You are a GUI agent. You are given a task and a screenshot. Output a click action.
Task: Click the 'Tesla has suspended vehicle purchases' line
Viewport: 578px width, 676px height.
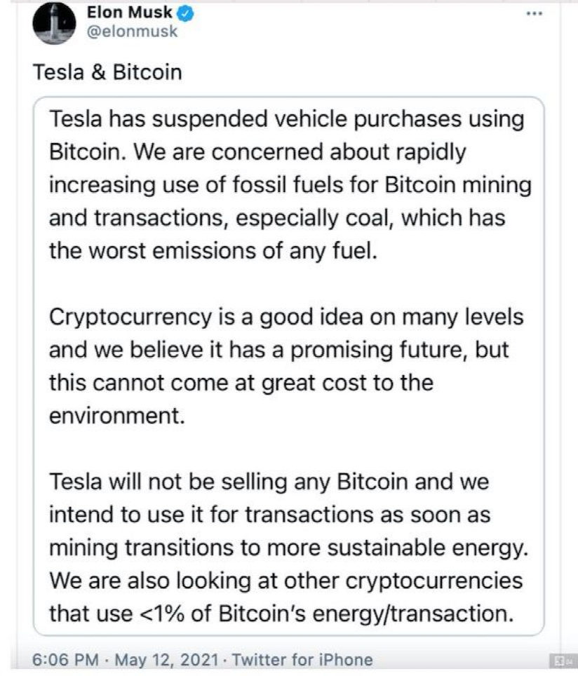[x=286, y=119]
